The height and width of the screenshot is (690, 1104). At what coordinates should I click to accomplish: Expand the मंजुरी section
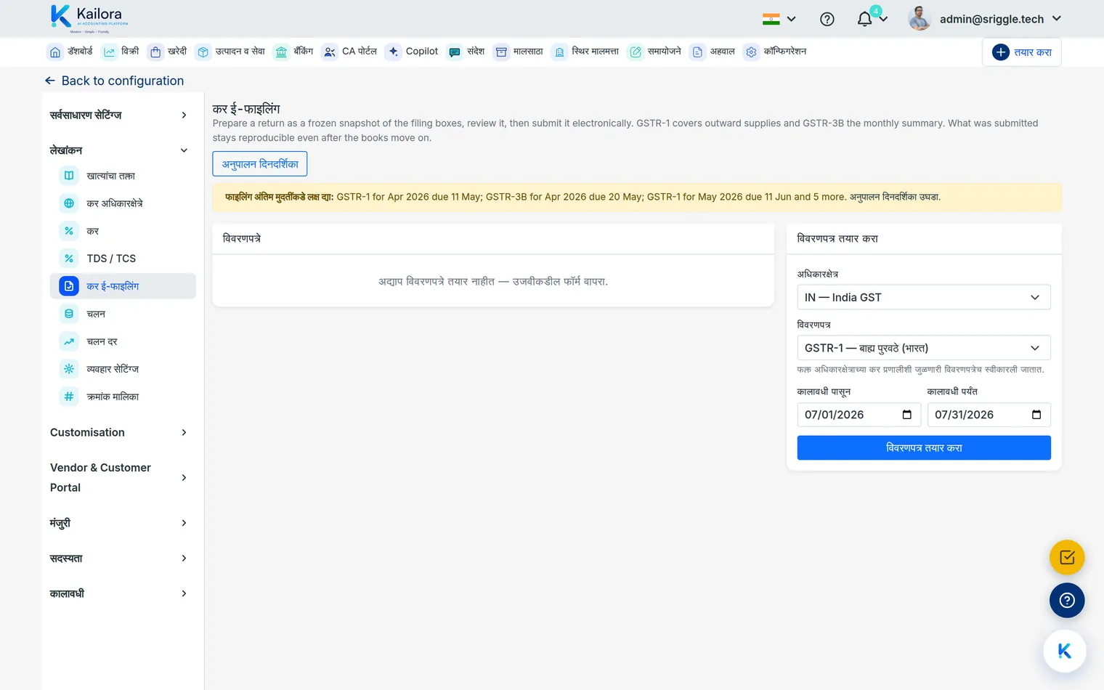118,523
